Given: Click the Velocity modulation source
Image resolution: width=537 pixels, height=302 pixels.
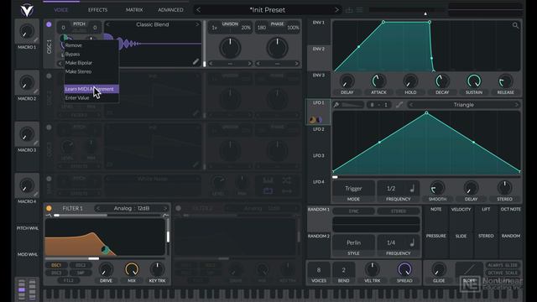Looking at the screenshot, I should coord(461,209).
